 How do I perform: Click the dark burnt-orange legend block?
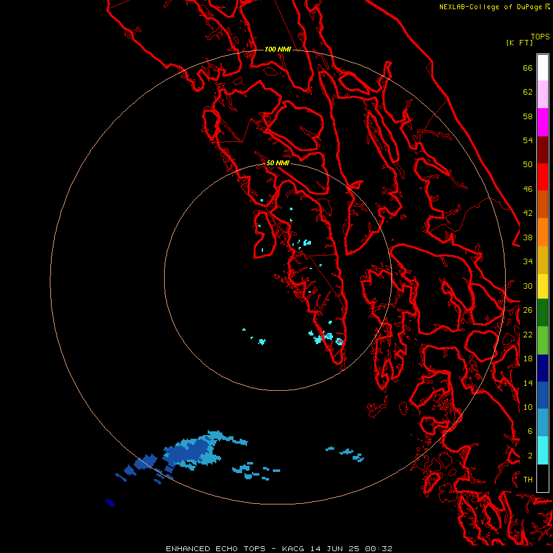(x=543, y=205)
